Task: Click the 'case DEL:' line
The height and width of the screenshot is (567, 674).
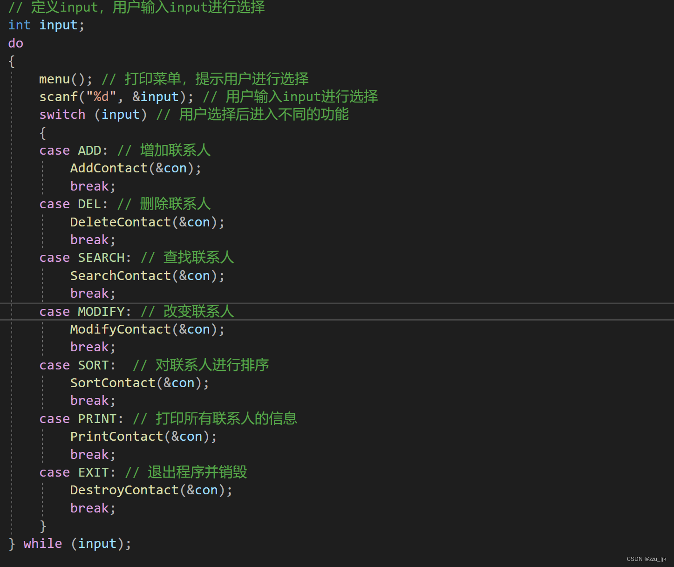Action: pyautogui.click(x=74, y=204)
